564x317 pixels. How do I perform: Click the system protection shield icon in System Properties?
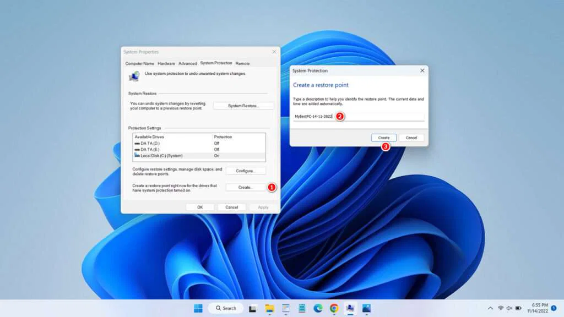point(134,75)
